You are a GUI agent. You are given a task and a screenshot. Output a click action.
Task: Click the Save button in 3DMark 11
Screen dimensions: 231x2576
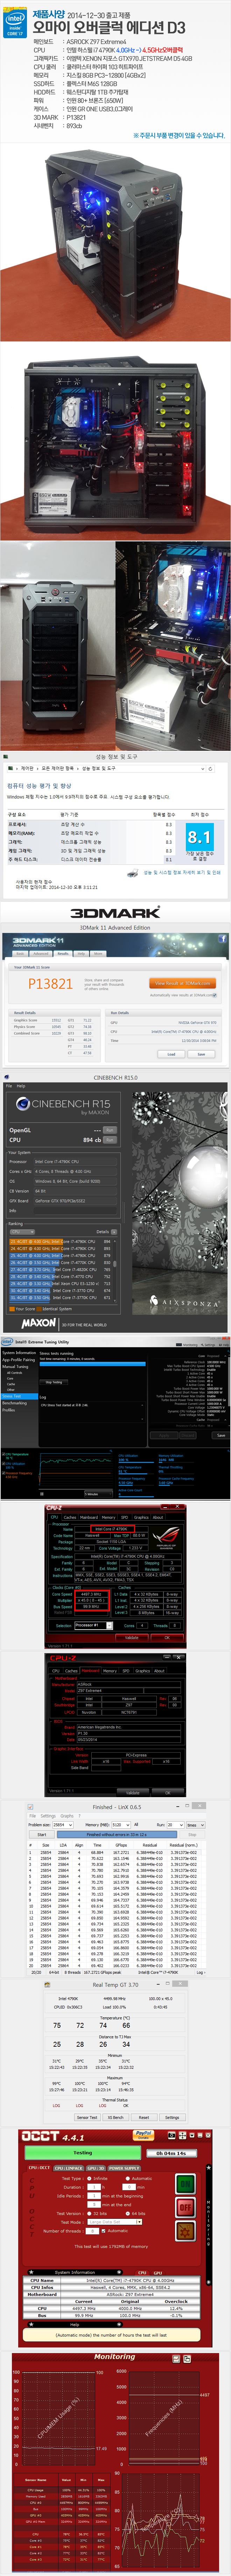tap(201, 1054)
